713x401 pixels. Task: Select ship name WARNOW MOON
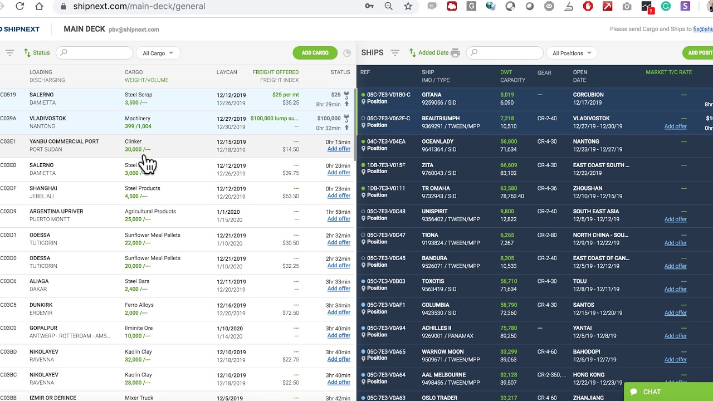[x=443, y=351]
